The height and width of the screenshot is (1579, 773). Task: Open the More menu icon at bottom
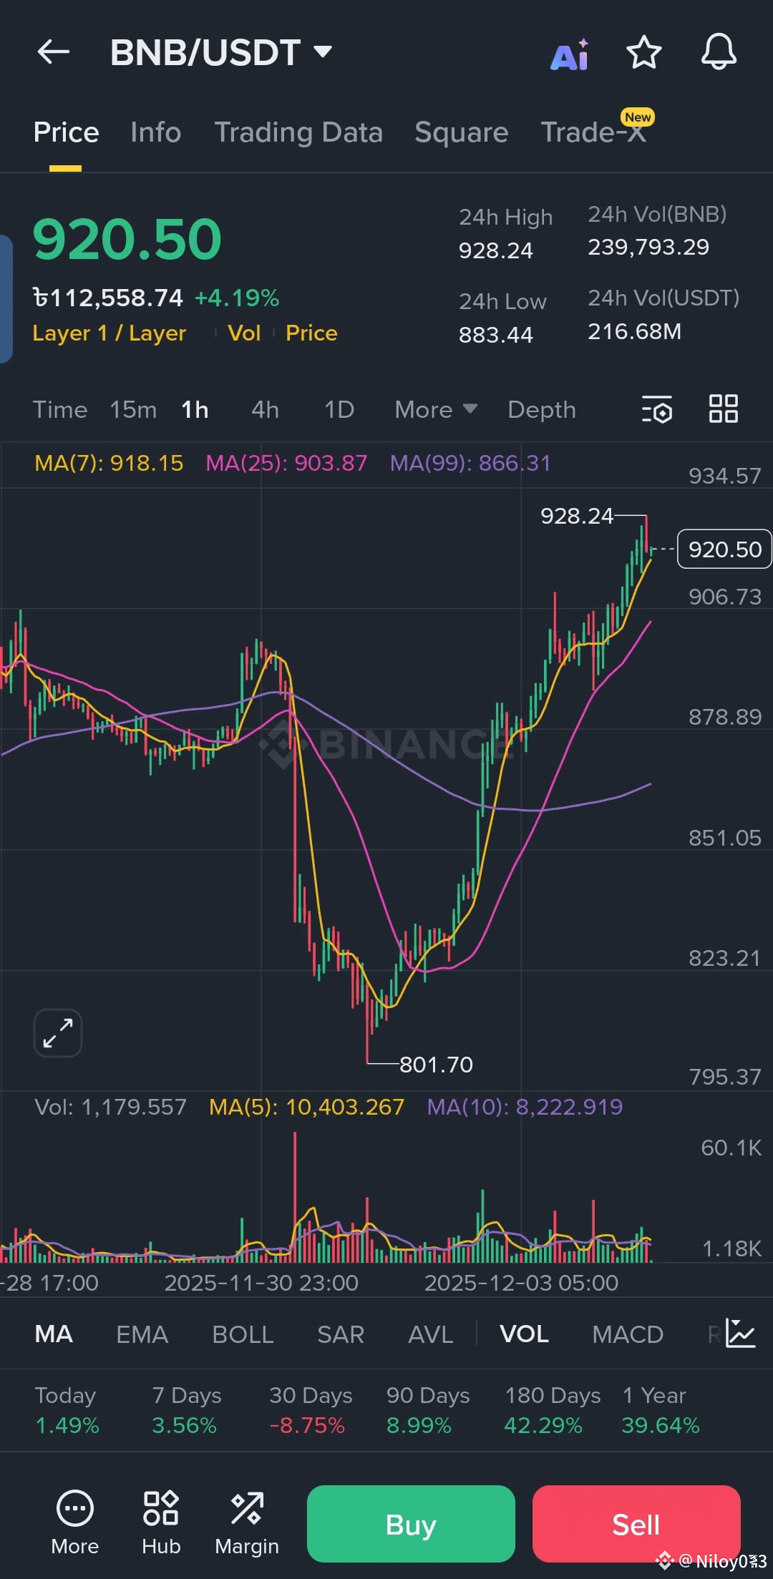(x=75, y=1522)
